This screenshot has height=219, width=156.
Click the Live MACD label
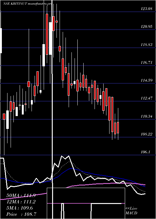pos(131,211)
